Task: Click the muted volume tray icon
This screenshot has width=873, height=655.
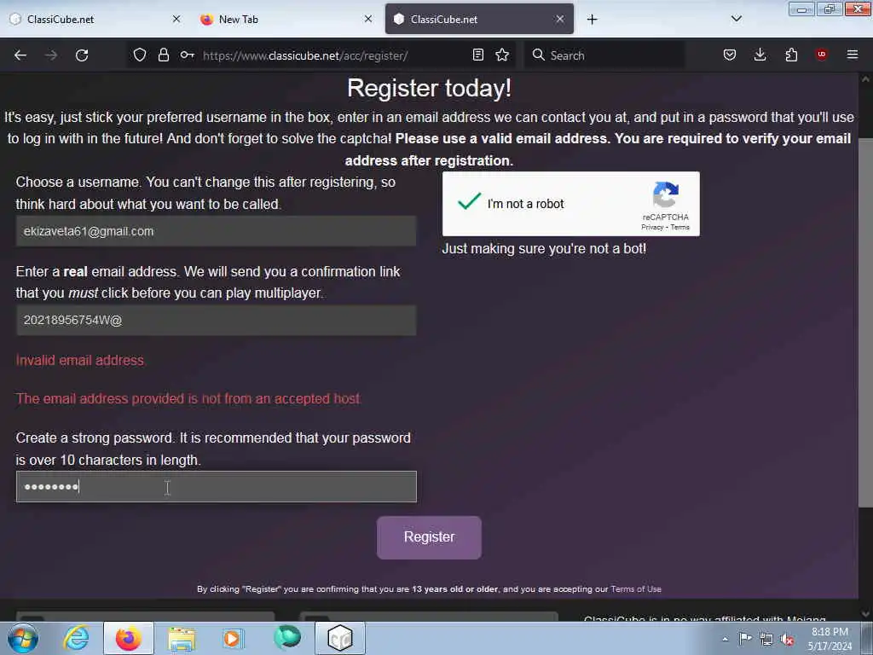Action: click(787, 640)
